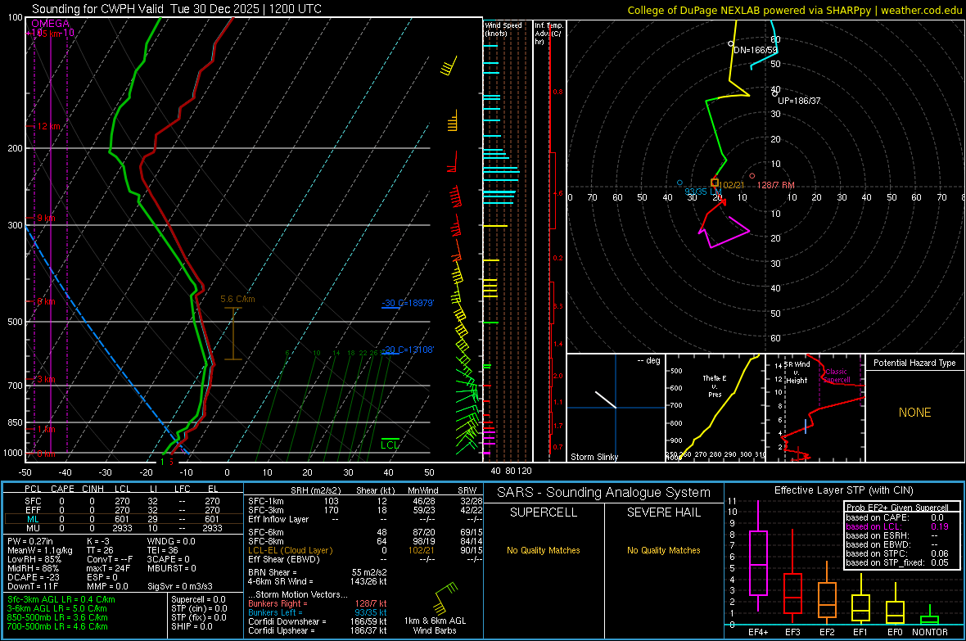Click the 'SigSvr = 0 m3/s3' value
Image resolution: width=966 pixels, height=641 pixels.
point(180,586)
